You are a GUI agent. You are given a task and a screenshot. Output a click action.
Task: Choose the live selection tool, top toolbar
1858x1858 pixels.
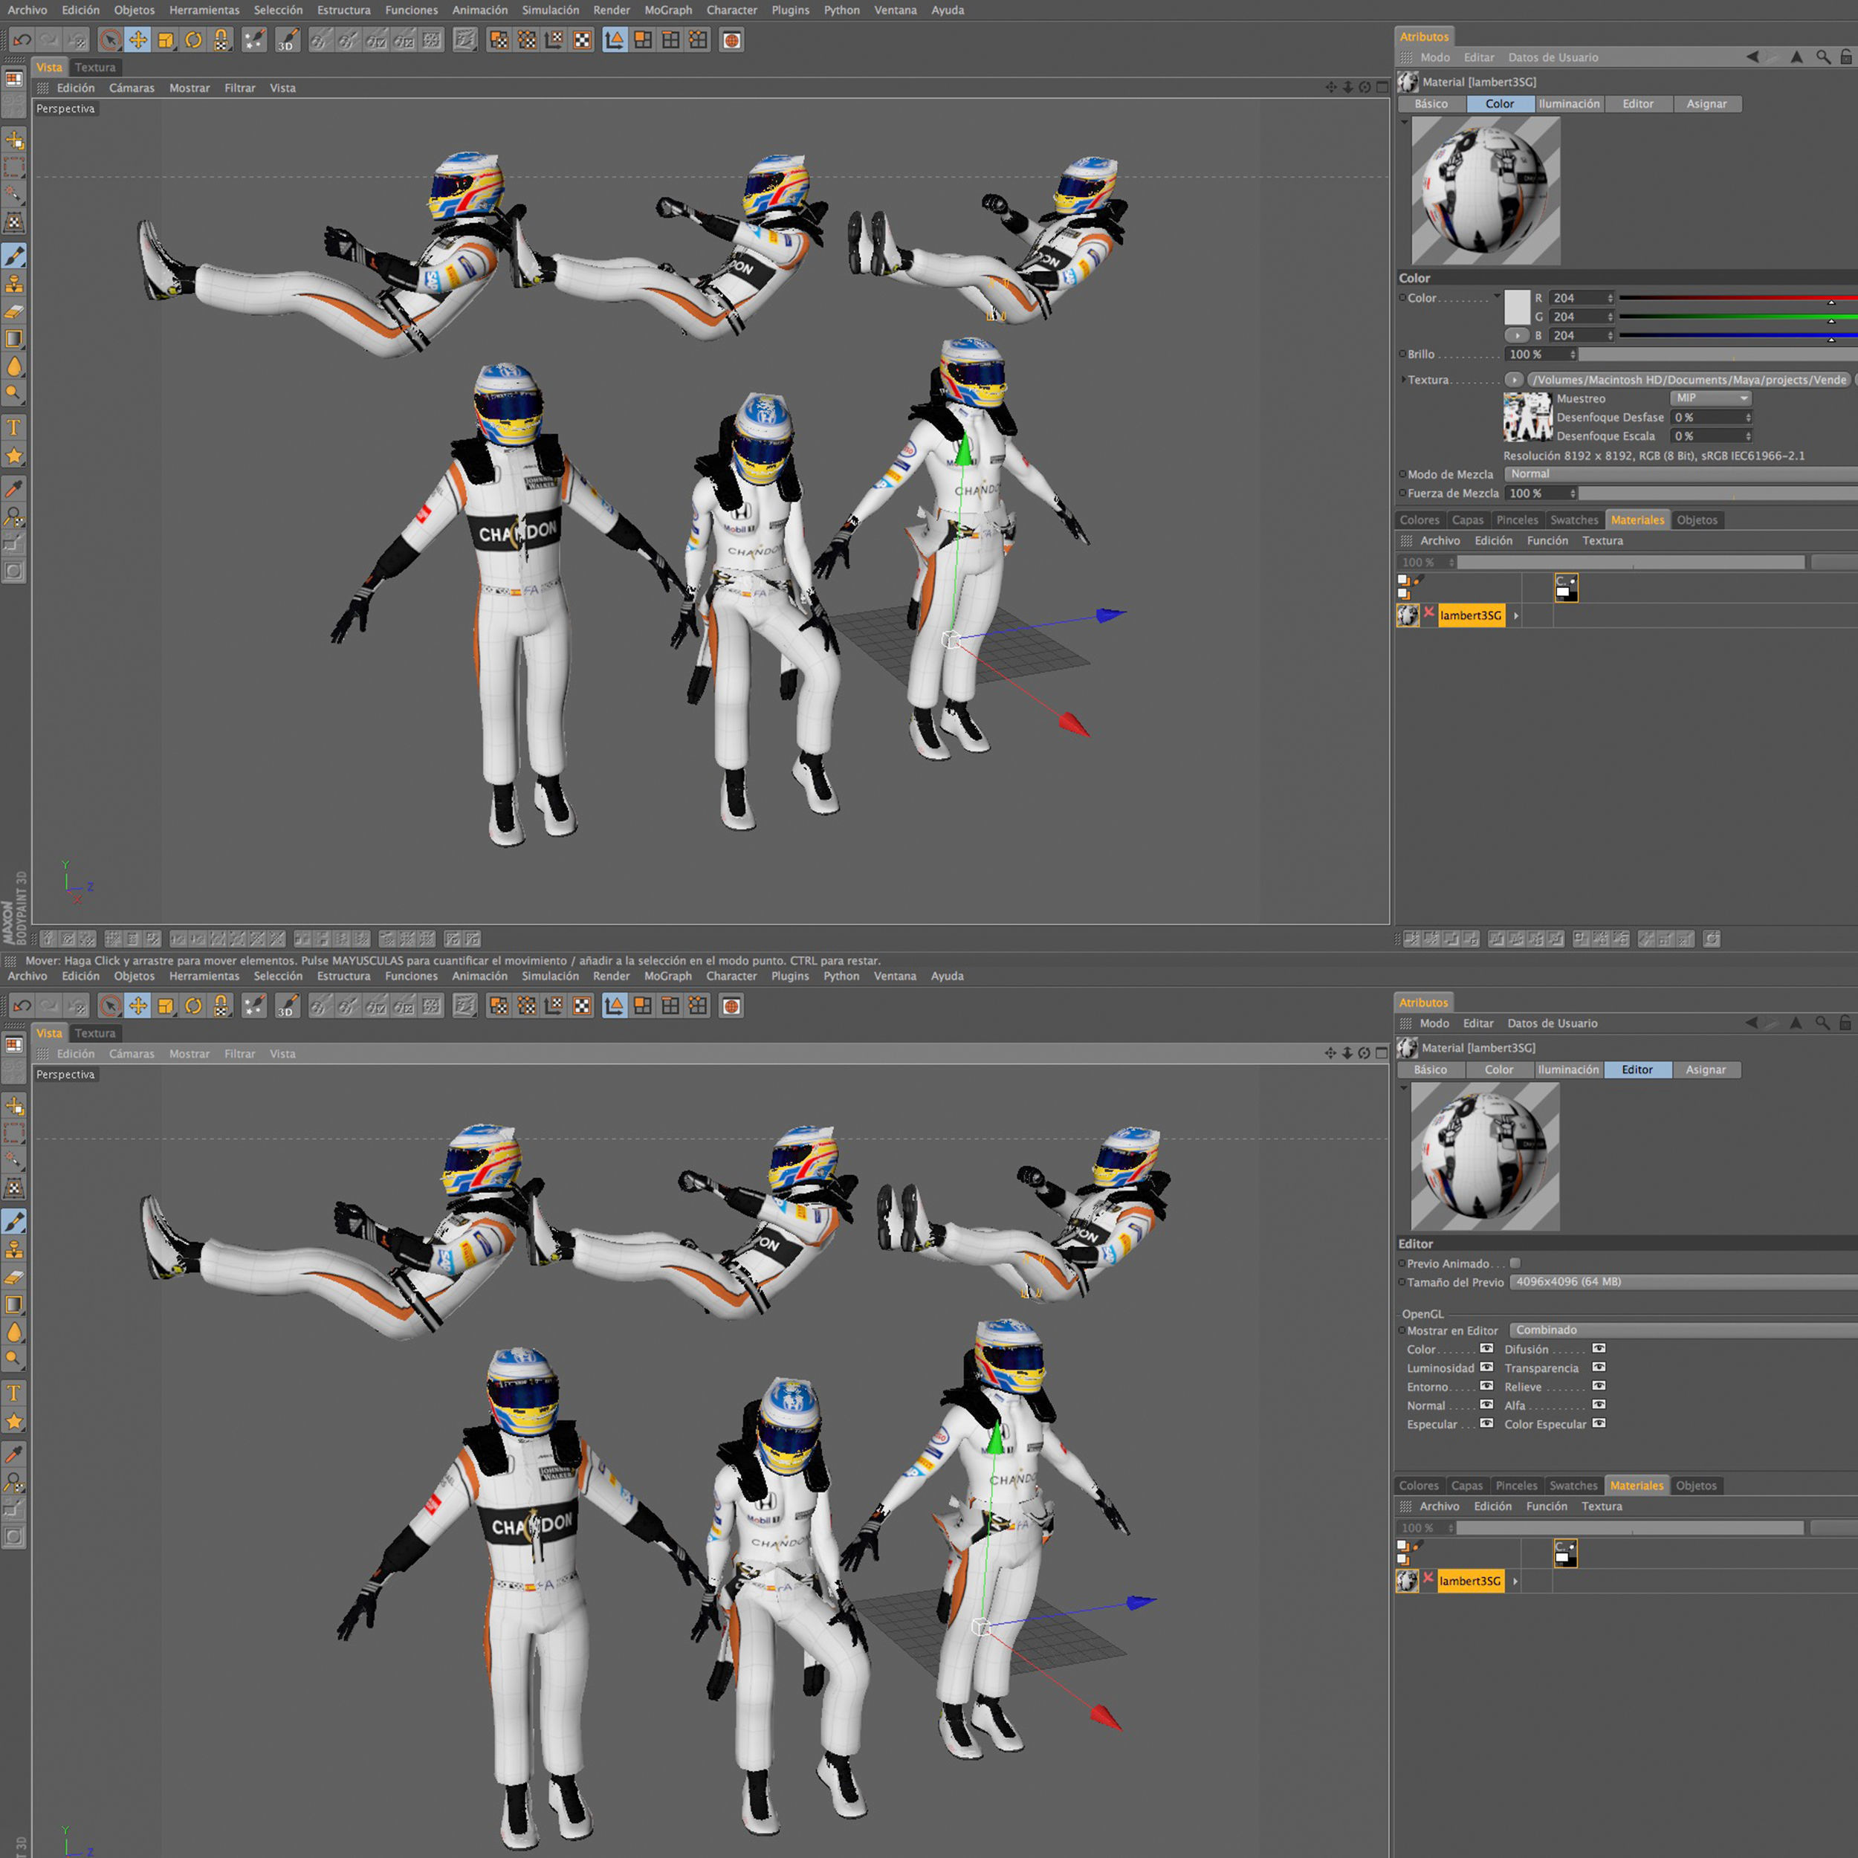(x=110, y=39)
